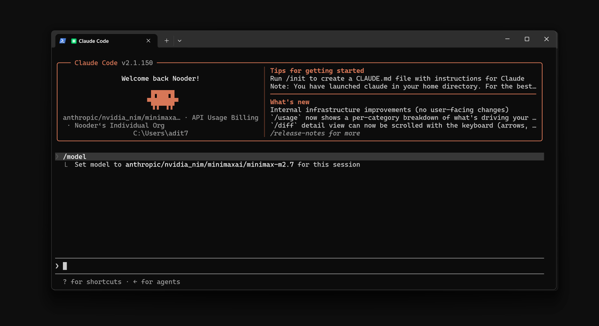Viewport: 599px width, 326px height.
Task: Close the Claude Code tab
Action: point(148,41)
